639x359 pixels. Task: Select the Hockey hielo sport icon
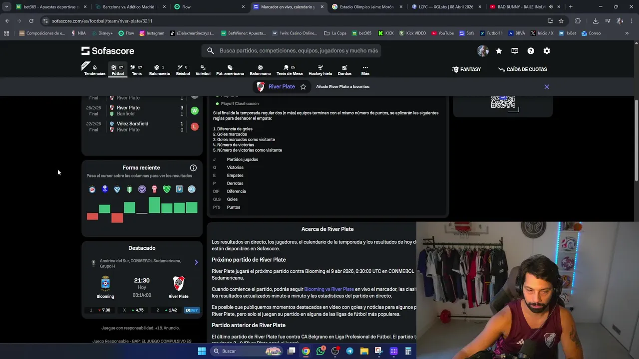pos(320,70)
